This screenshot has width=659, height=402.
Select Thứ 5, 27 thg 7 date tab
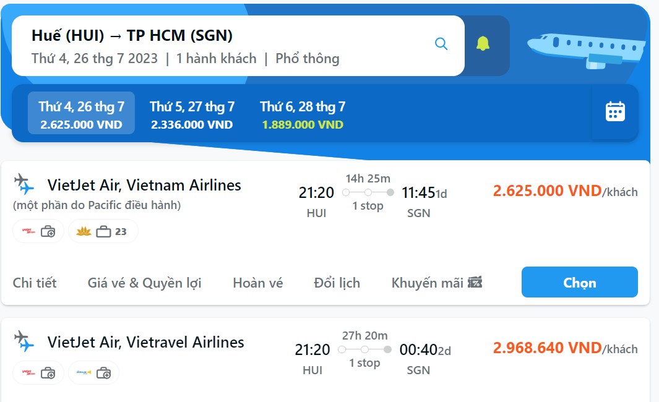[192, 113]
